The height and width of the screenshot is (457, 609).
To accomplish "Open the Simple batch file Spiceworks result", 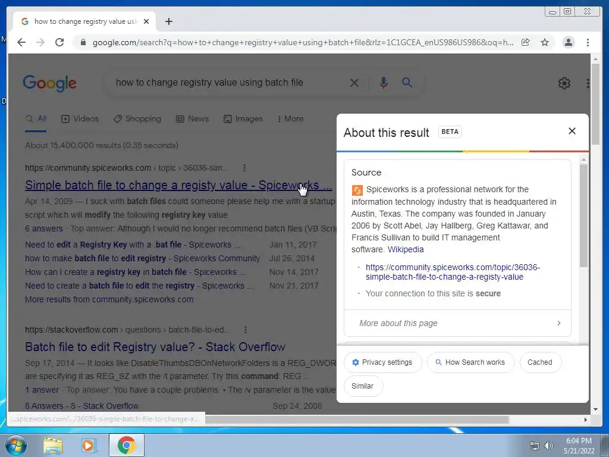I will coord(178,186).
